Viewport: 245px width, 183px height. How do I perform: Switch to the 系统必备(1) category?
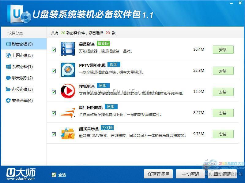click(22, 67)
